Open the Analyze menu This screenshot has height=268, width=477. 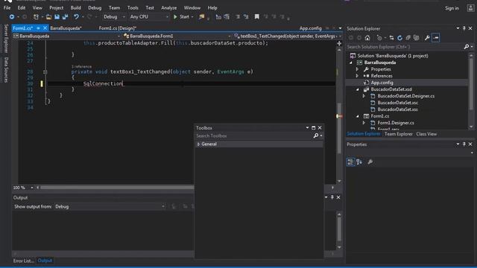coord(169,8)
